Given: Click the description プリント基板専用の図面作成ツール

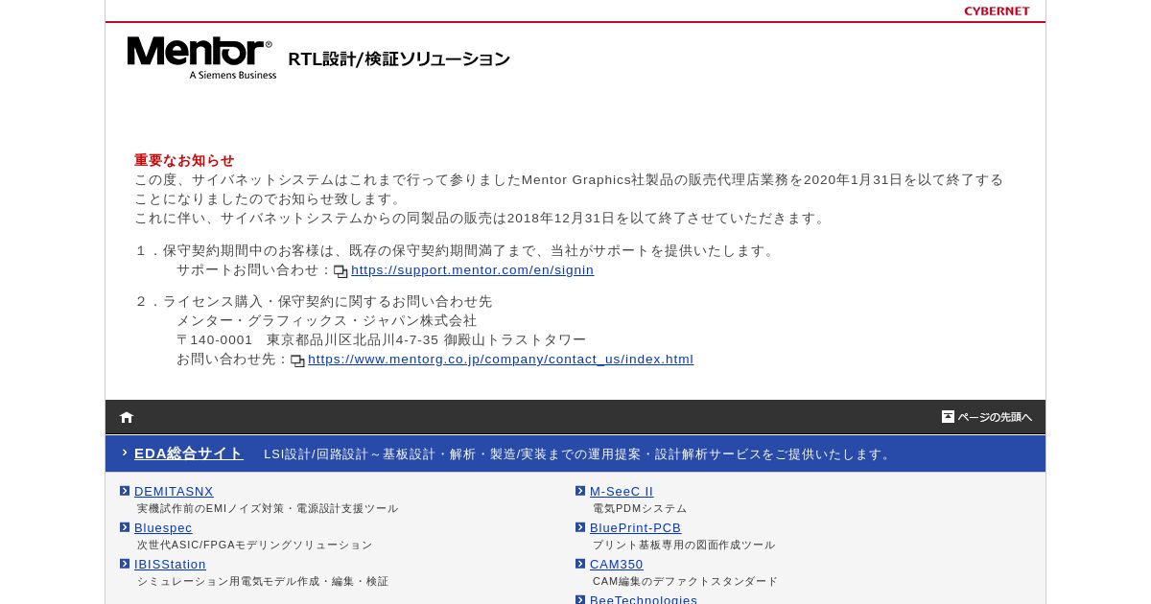Looking at the screenshot, I should click(684, 546).
